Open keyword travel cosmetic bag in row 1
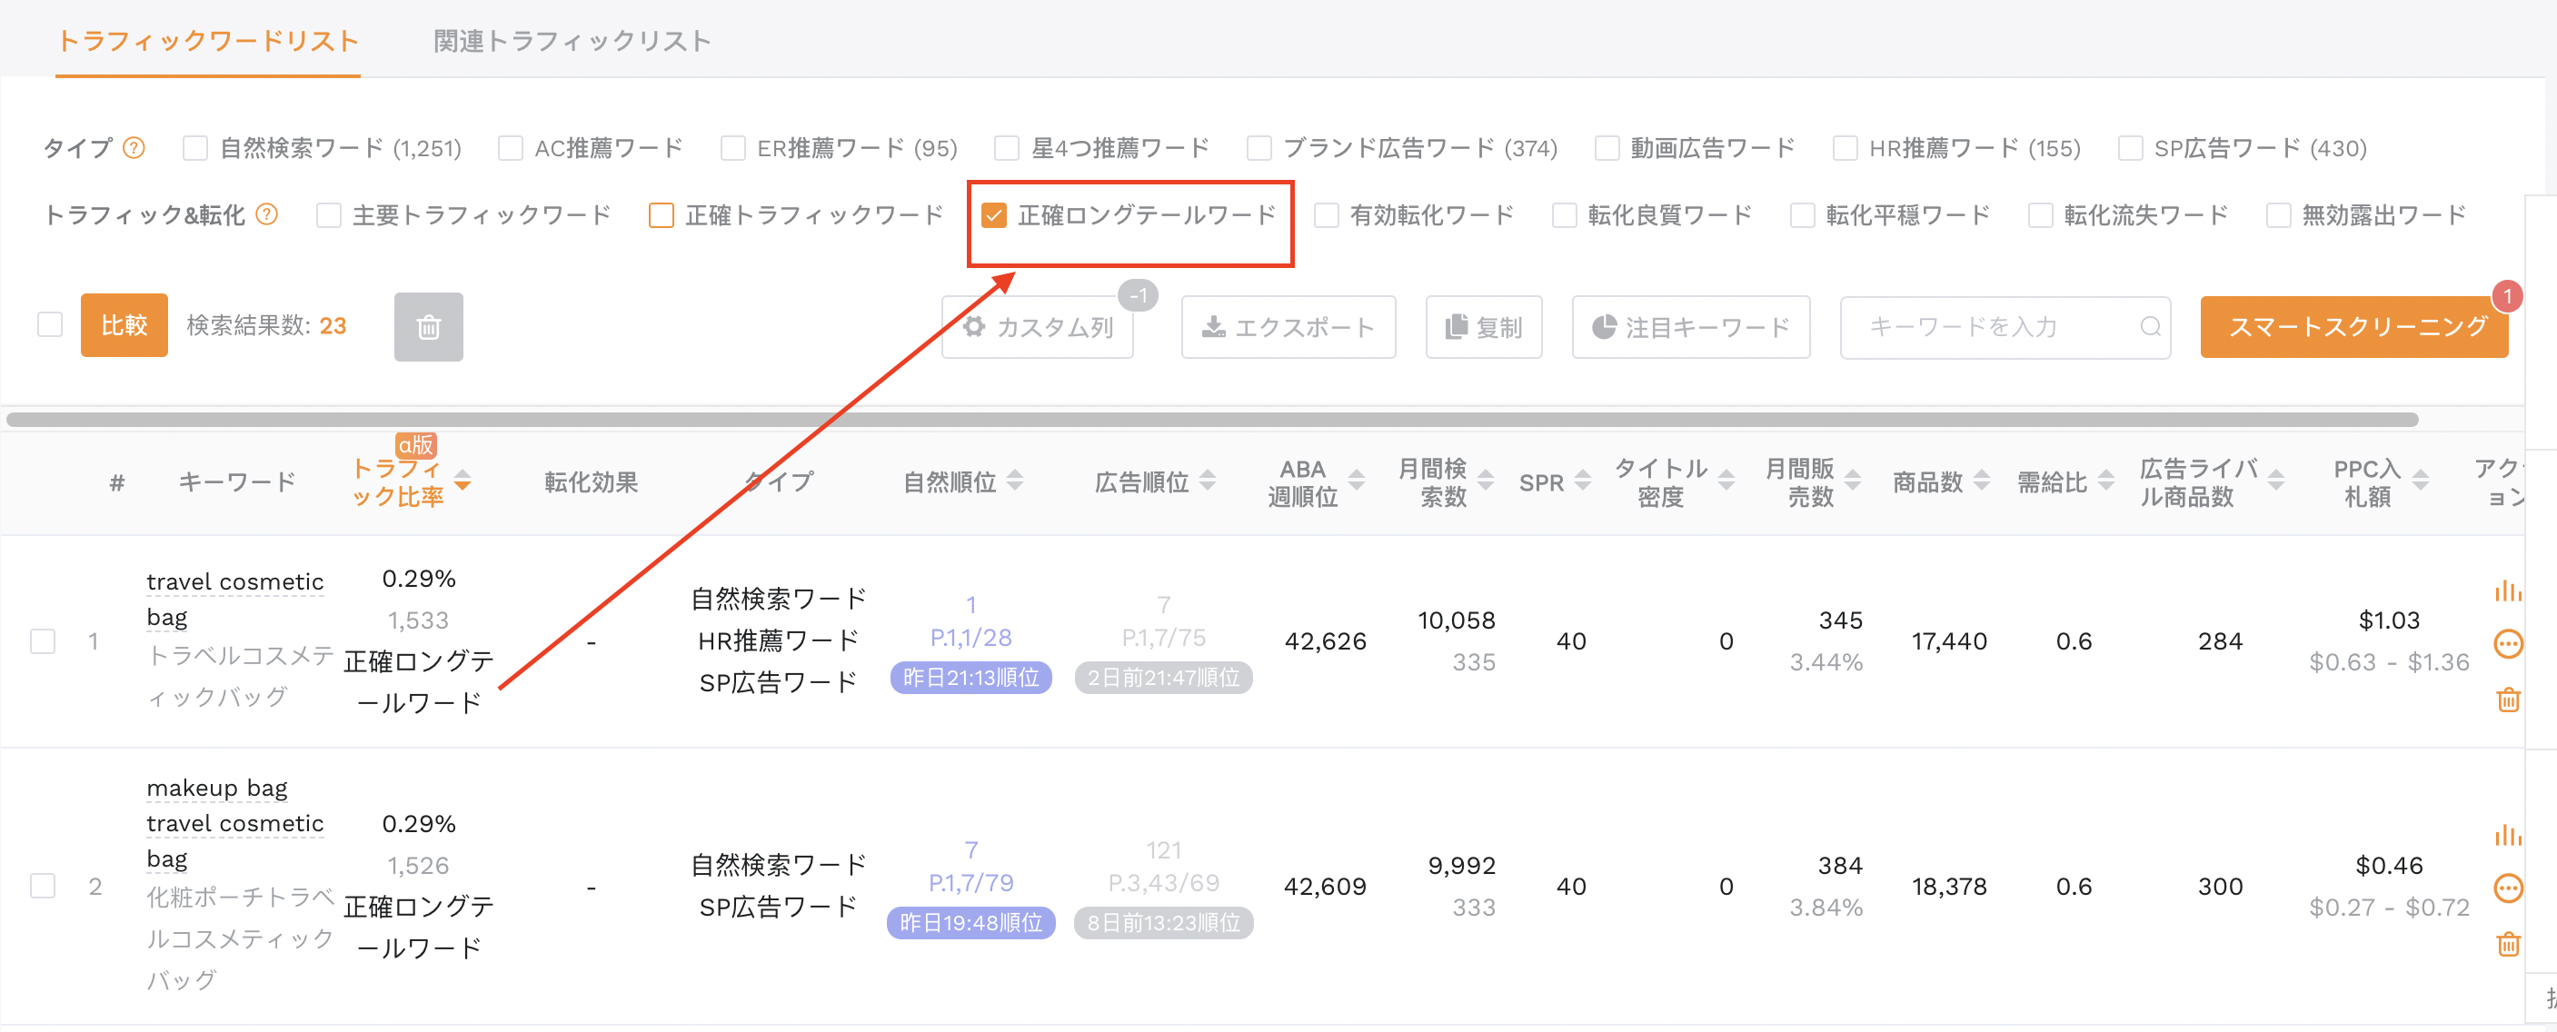Image resolution: width=2557 pixels, height=1032 pixels. pyautogui.click(x=235, y=599)
